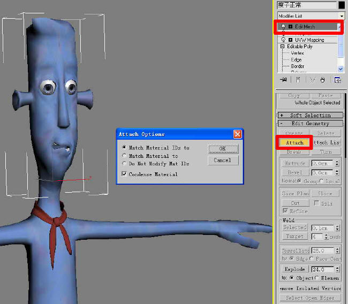Click the Extrude amount spinner arrows
348x304 pixels.
(337, 163)
